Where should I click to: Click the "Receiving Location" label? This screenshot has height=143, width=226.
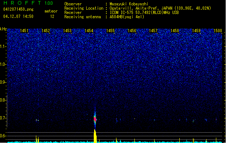84,8
